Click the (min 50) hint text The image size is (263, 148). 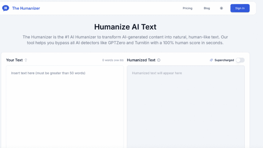coord(119,60)
